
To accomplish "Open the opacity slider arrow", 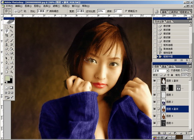I will tap(189, 70).
